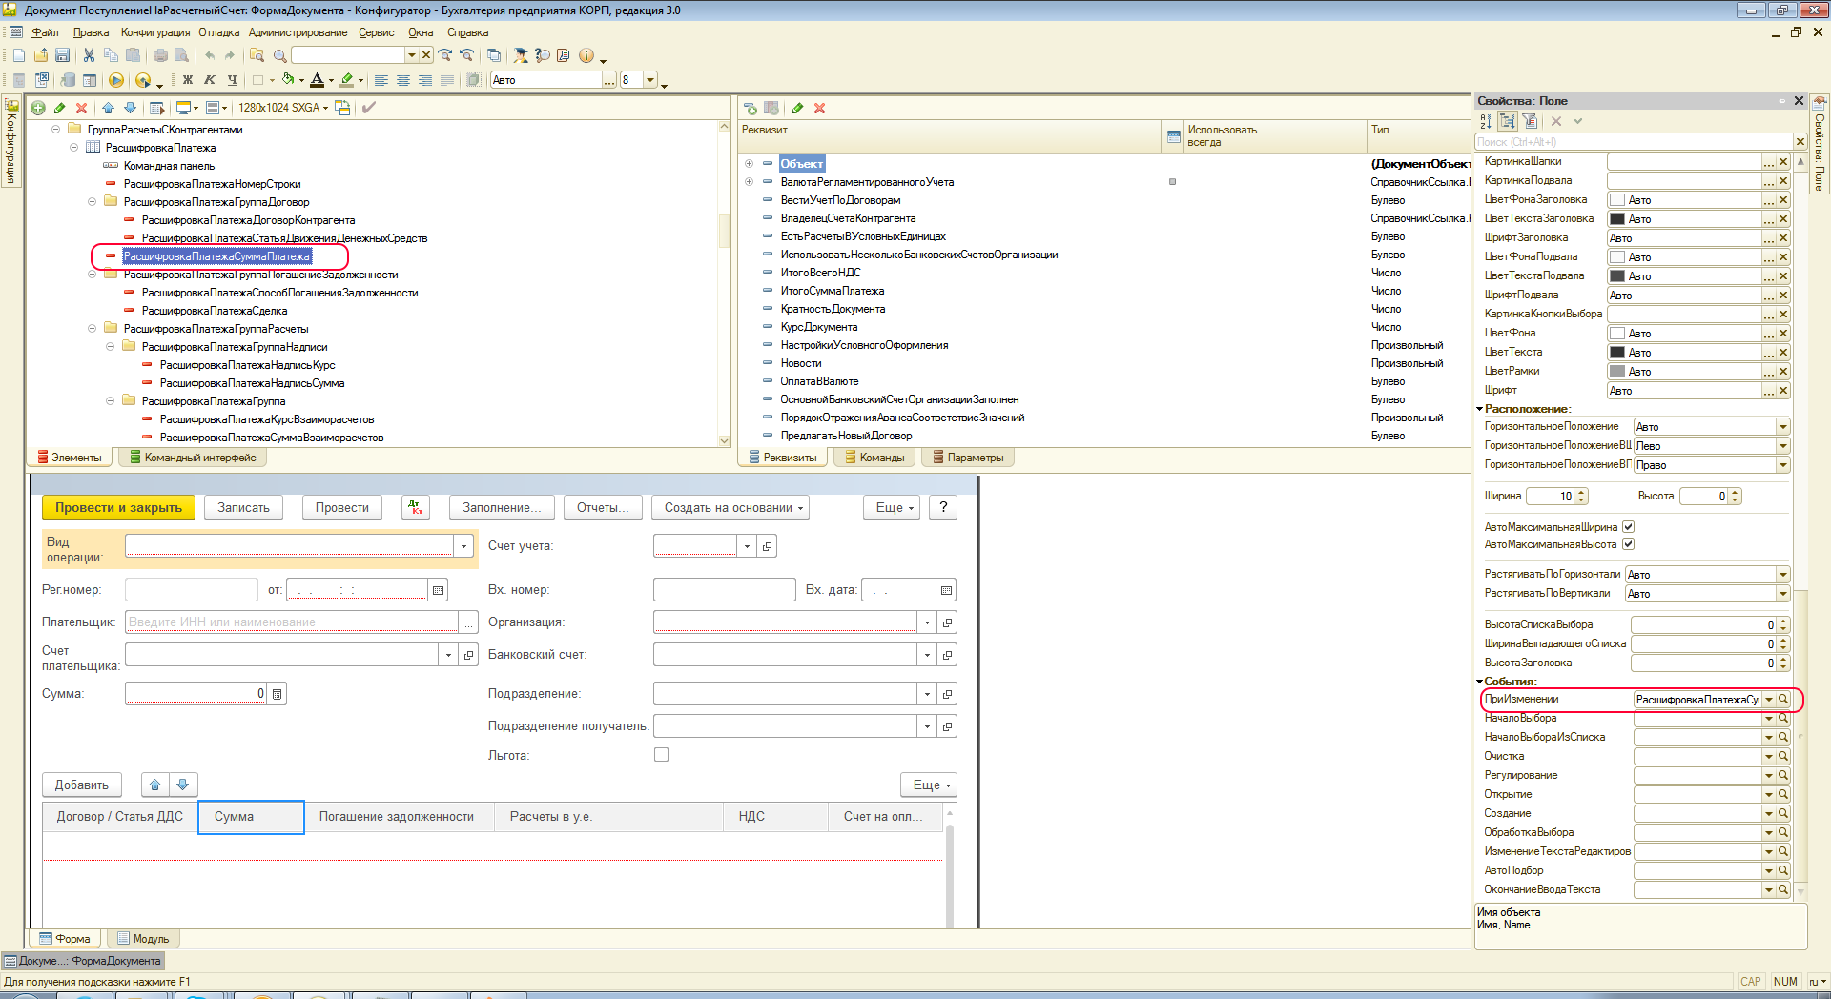Open the ГоризонтальноеПоложение dropdown
Screen dimensions: 1831x999
click(1782, 427)
